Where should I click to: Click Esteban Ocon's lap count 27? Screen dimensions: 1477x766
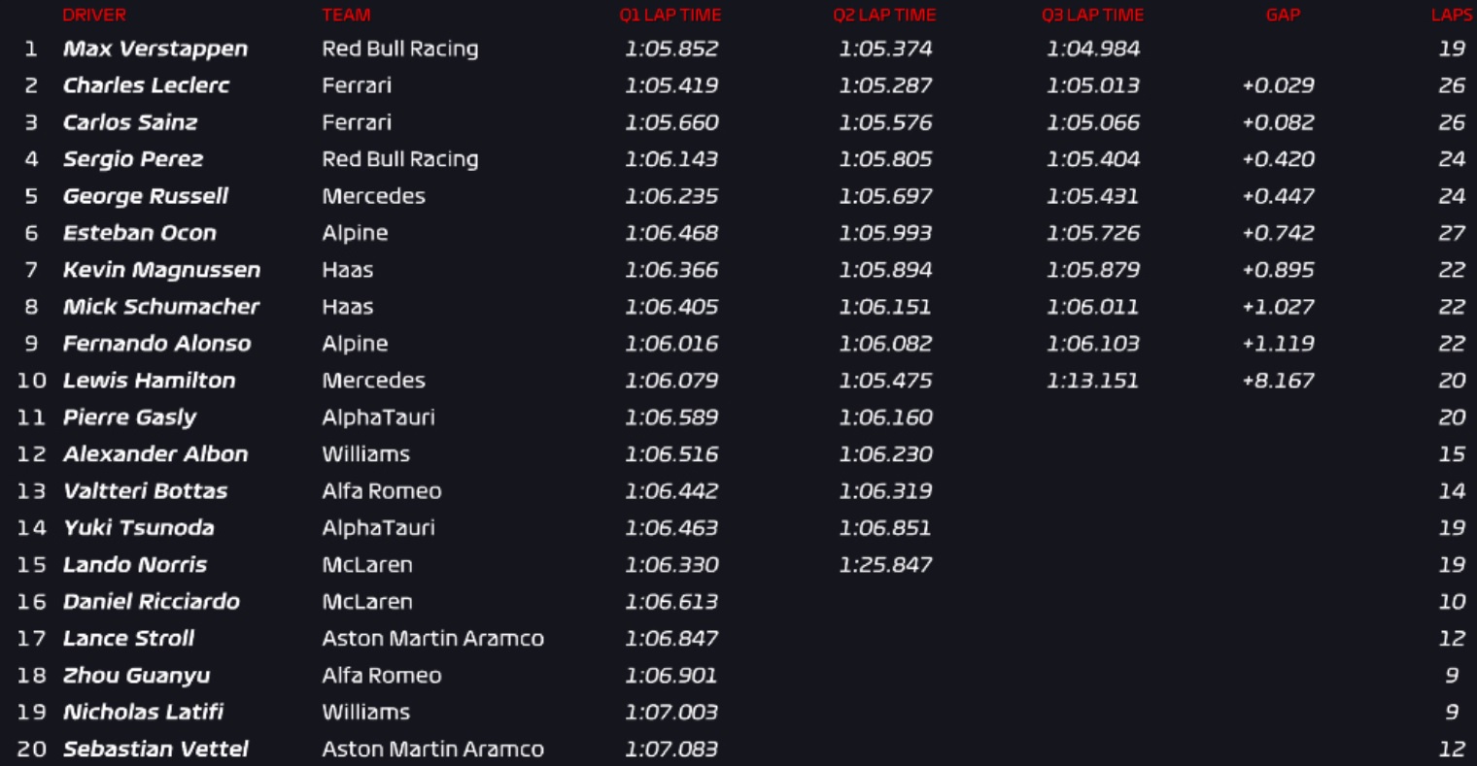click(x=1452, y=233)
